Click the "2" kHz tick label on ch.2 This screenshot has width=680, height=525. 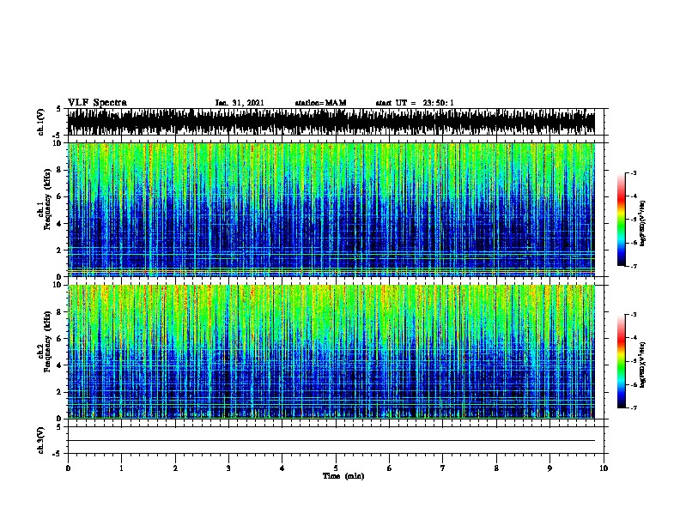tap(59, 392)
